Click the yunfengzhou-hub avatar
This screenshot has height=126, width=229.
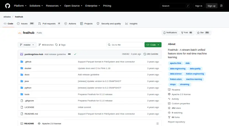coord(22,54)
